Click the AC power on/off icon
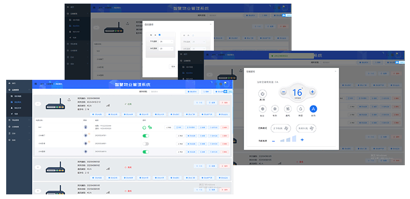This screenshot has height=199, width=410. pos(262,94)
